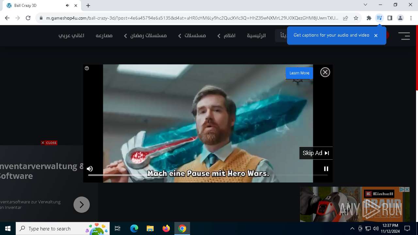Open the site hamburger menu

(x=404, y=36)
